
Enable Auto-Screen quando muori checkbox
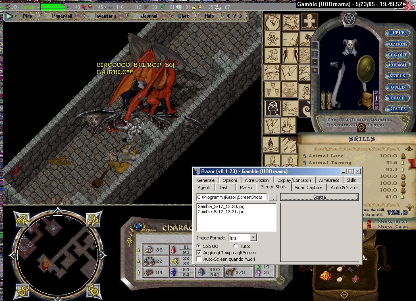point(199,259)
